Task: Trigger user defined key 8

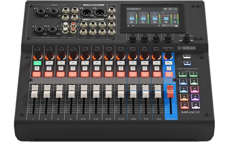Action: tap(196, 105)
